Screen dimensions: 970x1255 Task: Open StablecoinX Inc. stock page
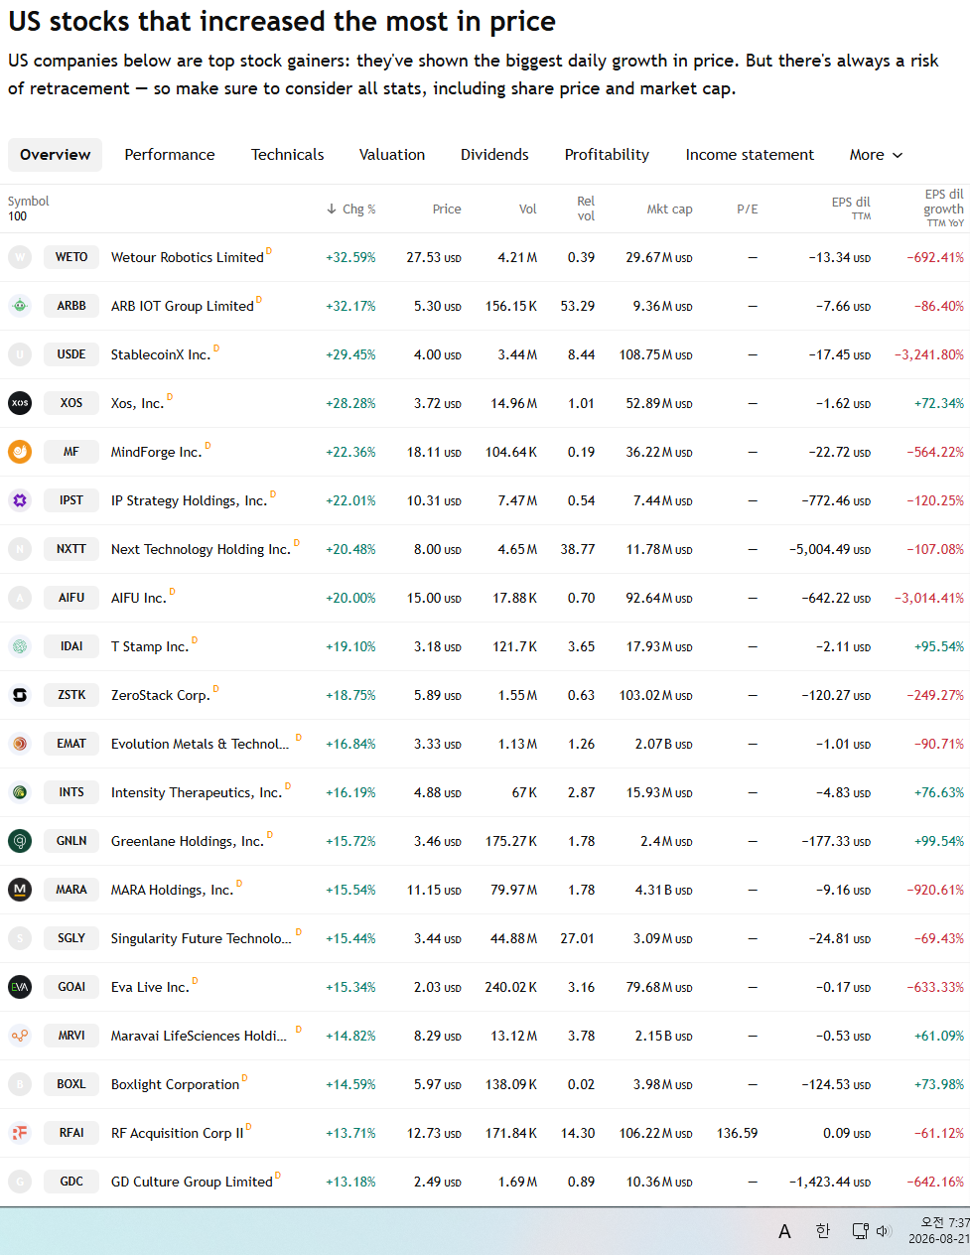click(x=161, y=354)
